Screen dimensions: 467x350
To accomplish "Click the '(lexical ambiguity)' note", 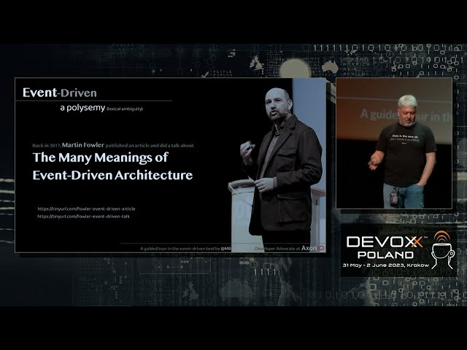I will pos(125,109).
